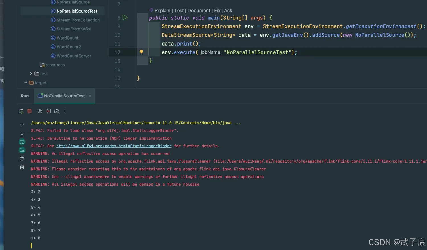The image size is (427, 250).
Task: Expand the test folder
Action: point(31,73)
